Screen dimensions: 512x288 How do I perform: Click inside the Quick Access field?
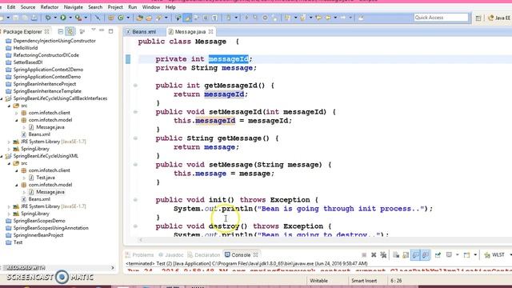point(441,18)
